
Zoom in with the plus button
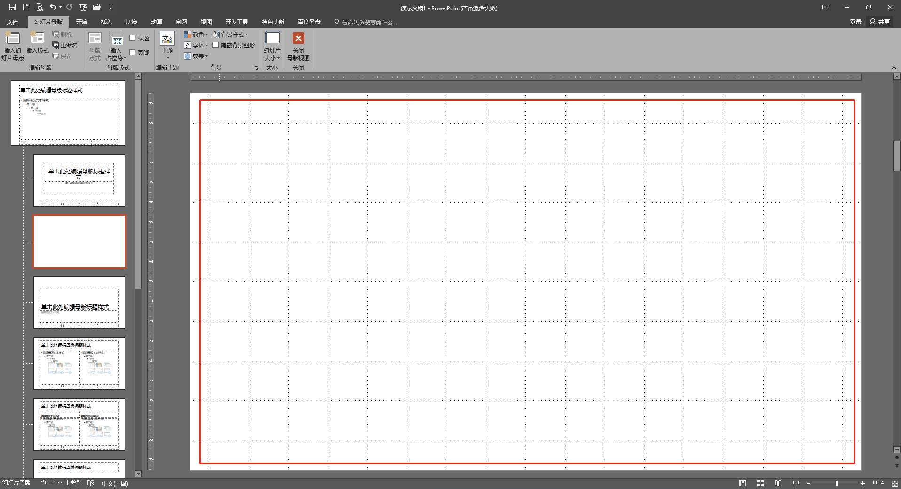point(863,483)
